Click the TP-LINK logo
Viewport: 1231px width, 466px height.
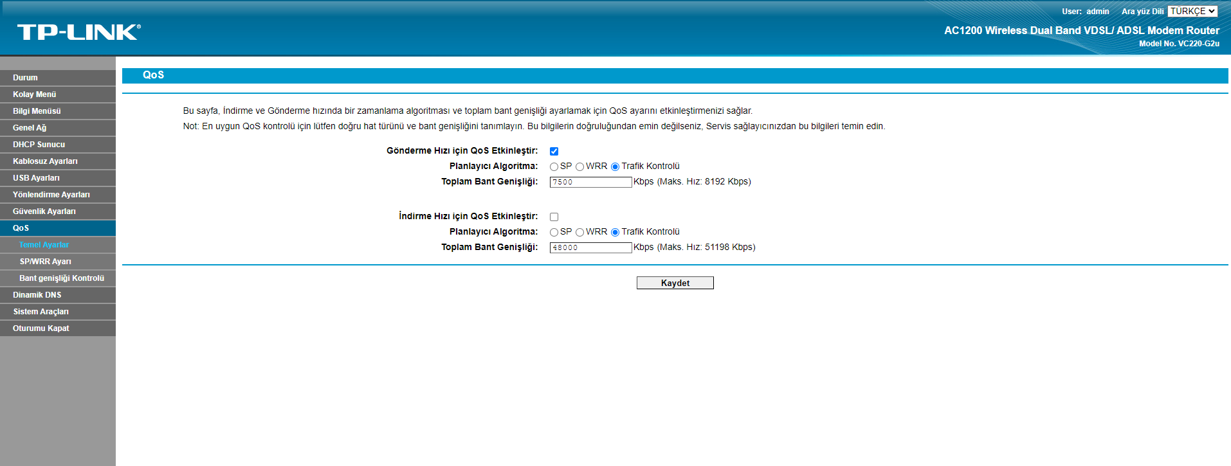(x=78, y=32)
